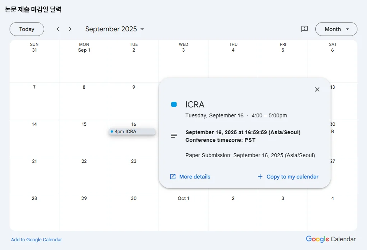Copy ICRA event to my calendar

pyautogui.click(x=292, y=177)
